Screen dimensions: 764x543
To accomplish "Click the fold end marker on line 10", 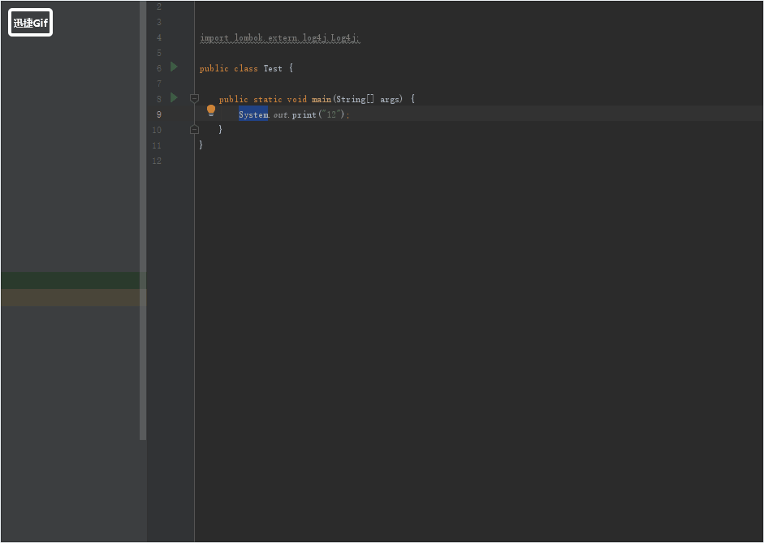I will tap(194, 130).
